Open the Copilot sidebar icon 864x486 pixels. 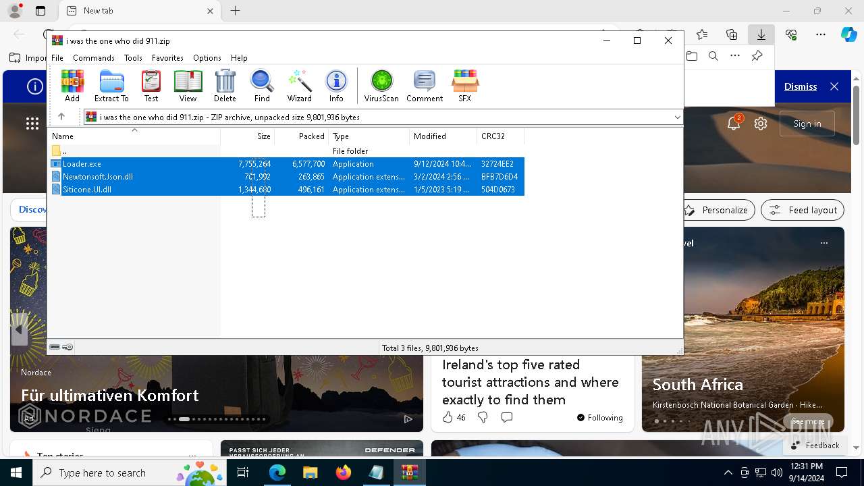(848, 34)
